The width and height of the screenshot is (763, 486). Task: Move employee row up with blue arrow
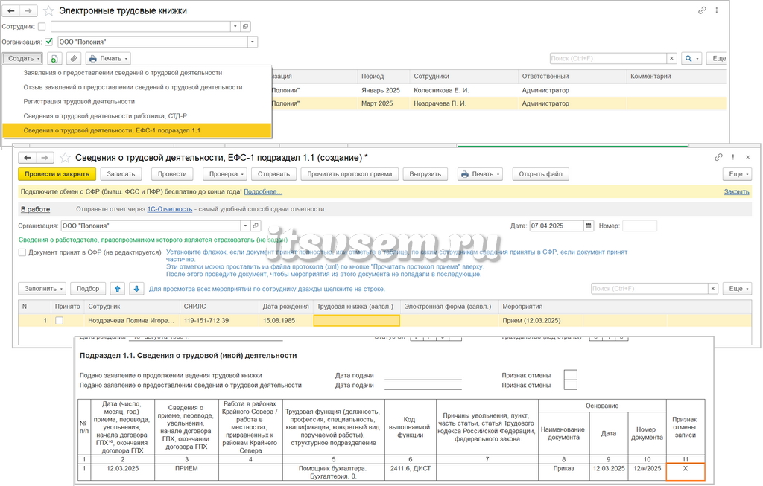tap(117, 289)
